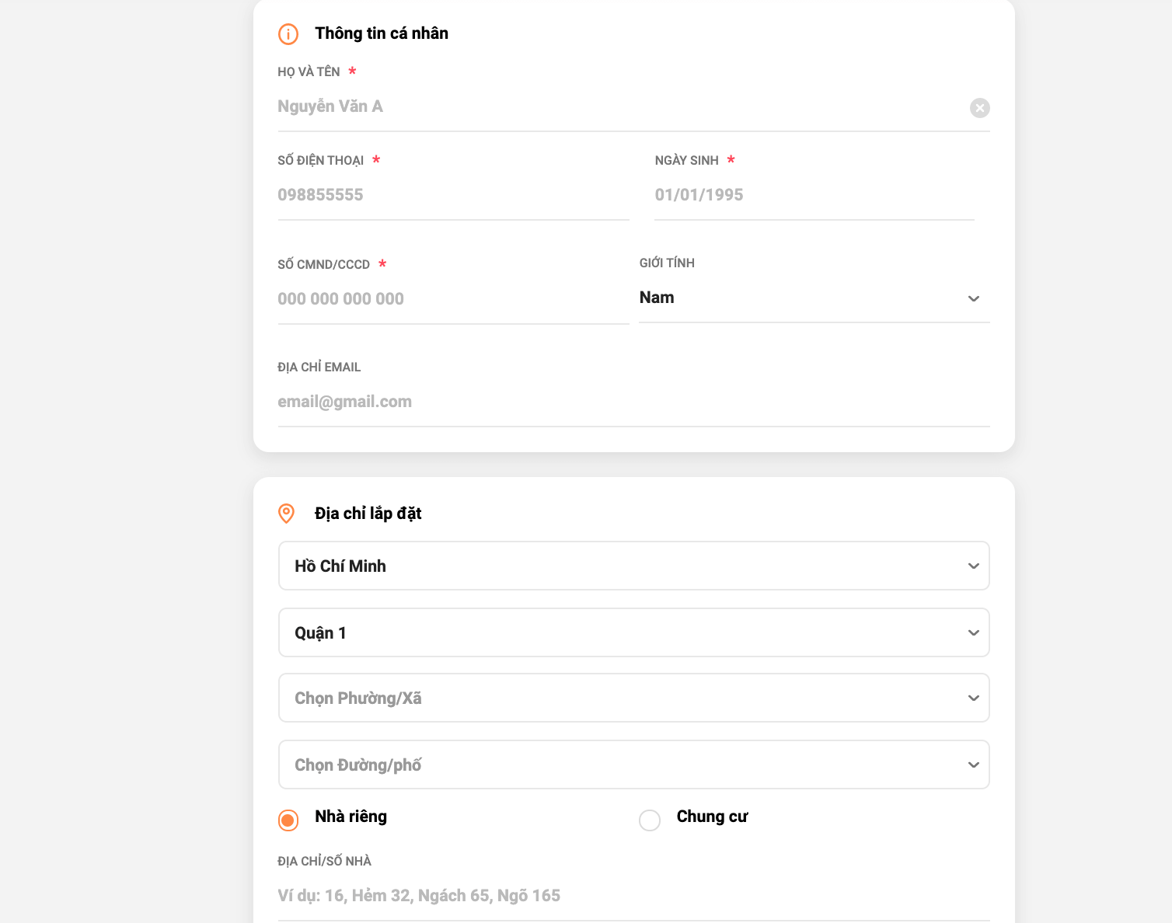Screen dimensions: 1172x923
Task: Click the Địa chỉ/Số nhà input field
Action: [633, 897]
